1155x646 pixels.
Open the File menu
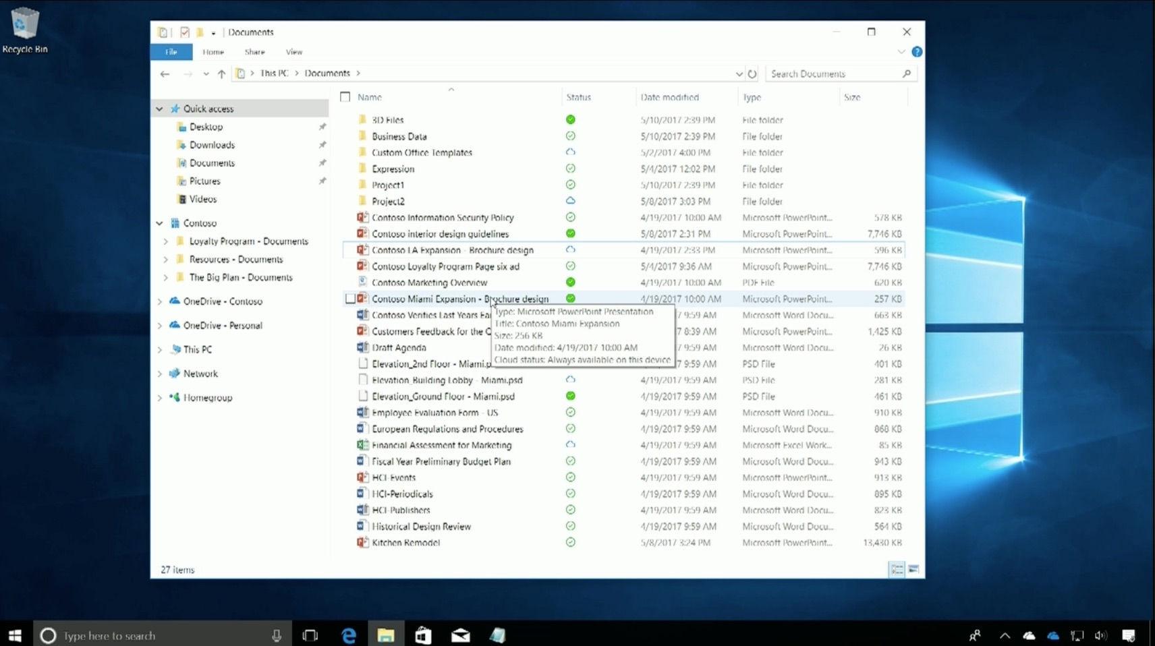pos(170,52)
